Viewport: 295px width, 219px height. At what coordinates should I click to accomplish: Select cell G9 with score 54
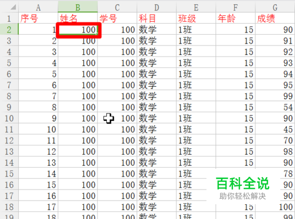coord(275,107)
